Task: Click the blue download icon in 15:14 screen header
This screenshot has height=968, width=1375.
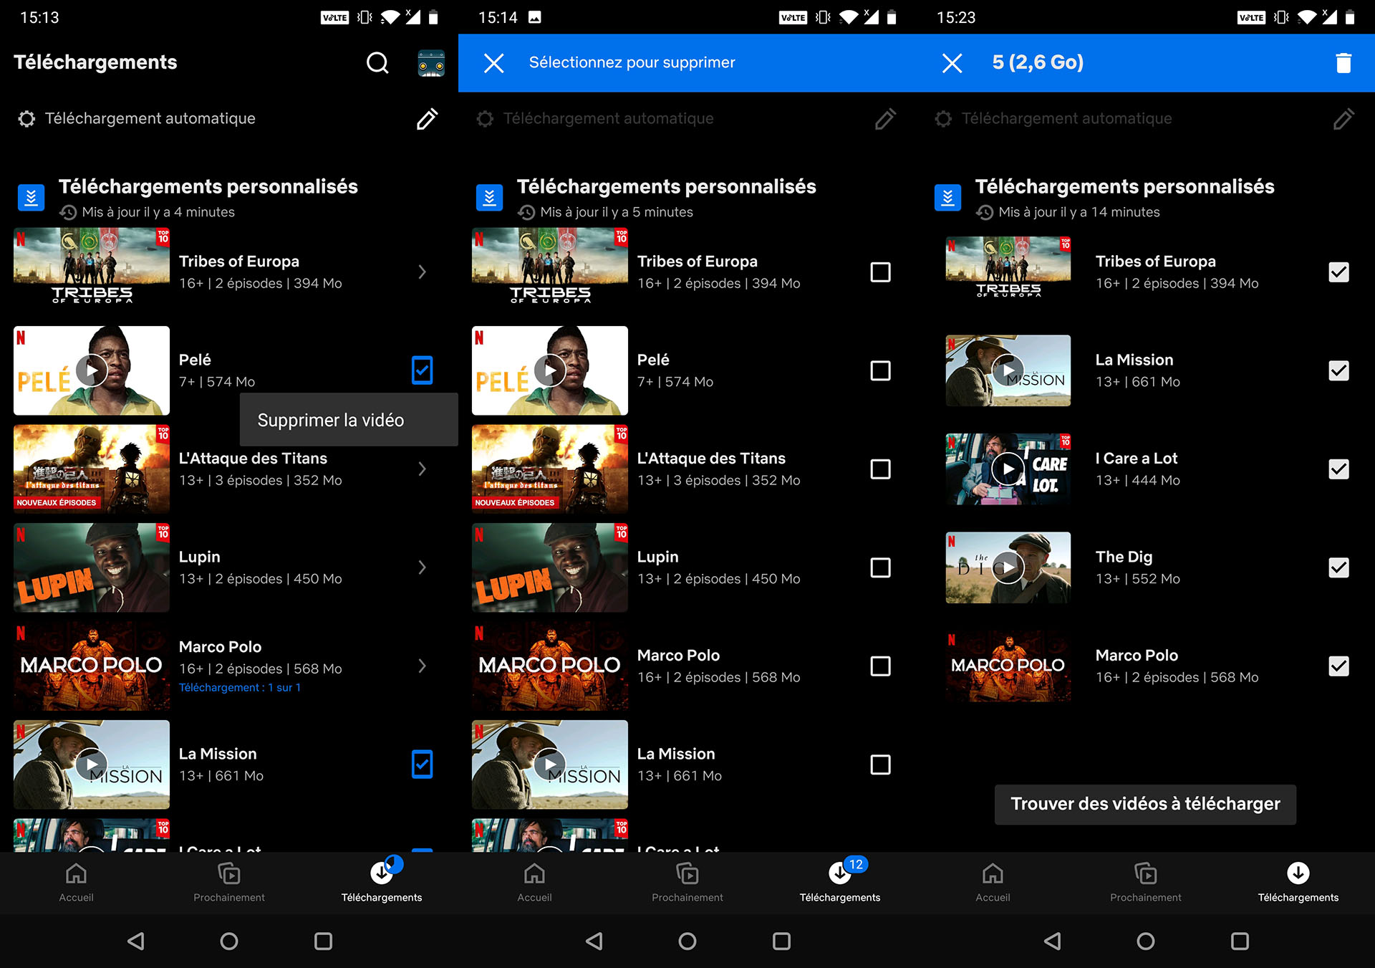Action: (489, 197)
